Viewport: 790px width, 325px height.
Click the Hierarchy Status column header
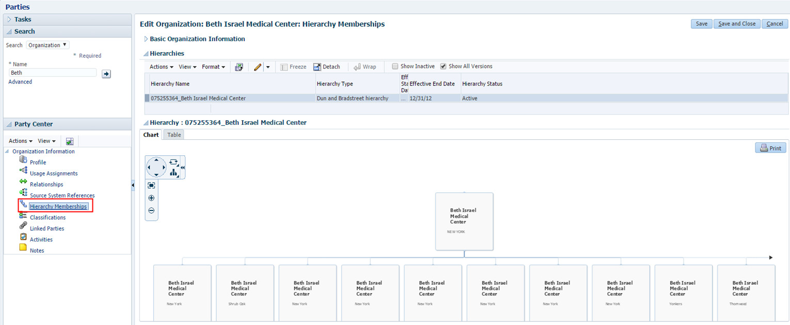point(625,84)
